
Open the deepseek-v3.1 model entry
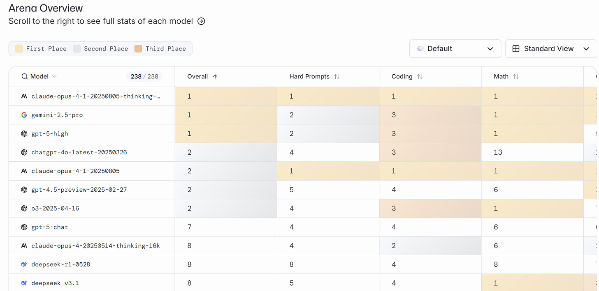[x=56, y=283]
